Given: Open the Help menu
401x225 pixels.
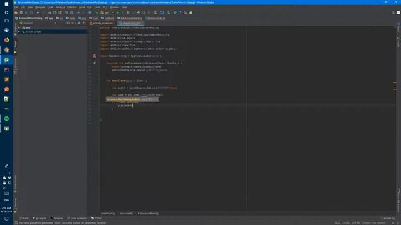Looking at the screenshot, I should tap(124, 7).
